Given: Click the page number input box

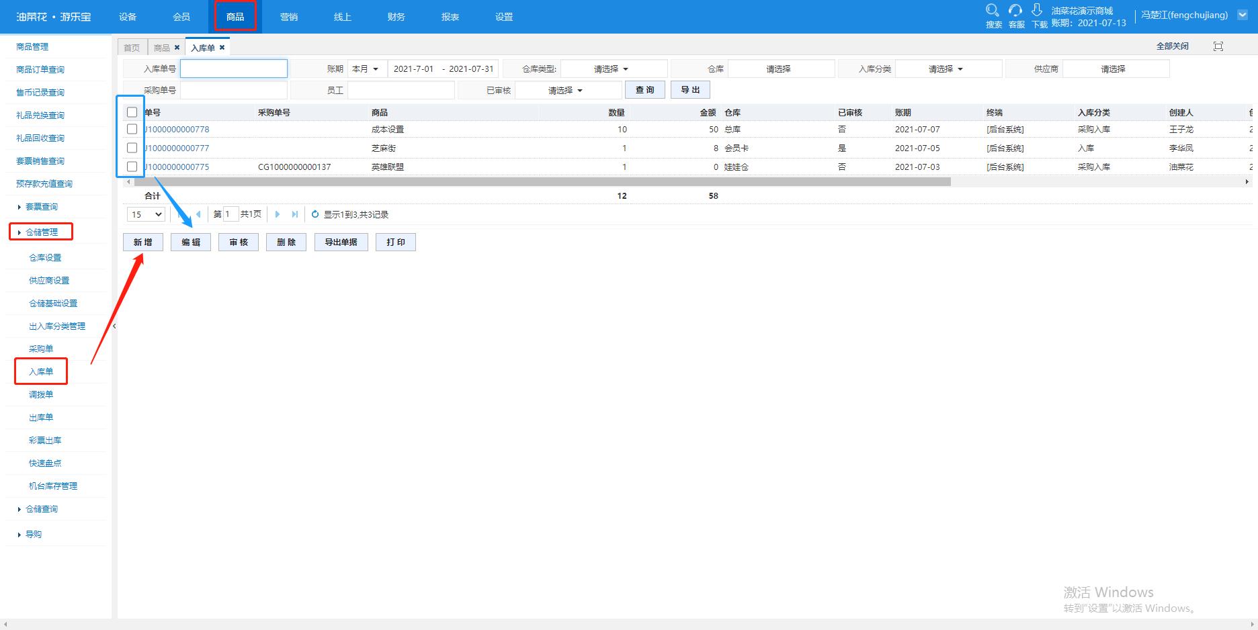Looking at the screenshot, I should click(x=230, y=214).
